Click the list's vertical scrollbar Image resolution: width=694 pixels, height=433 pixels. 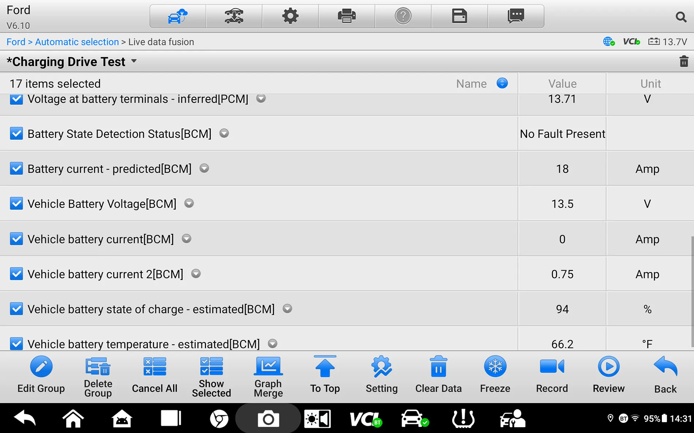(x=692, y=292)
